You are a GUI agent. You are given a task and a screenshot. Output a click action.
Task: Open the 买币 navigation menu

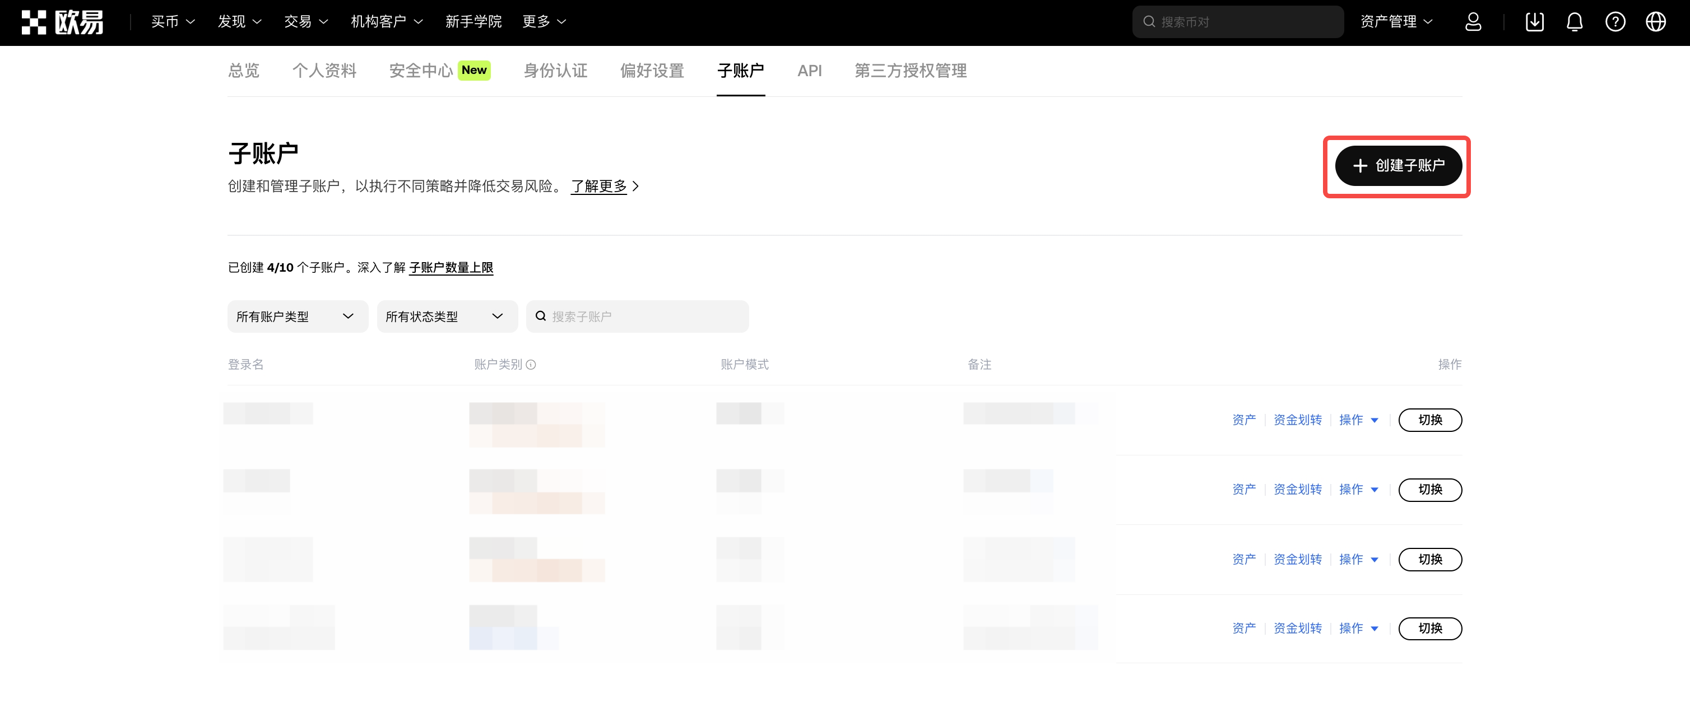(173, 22)
